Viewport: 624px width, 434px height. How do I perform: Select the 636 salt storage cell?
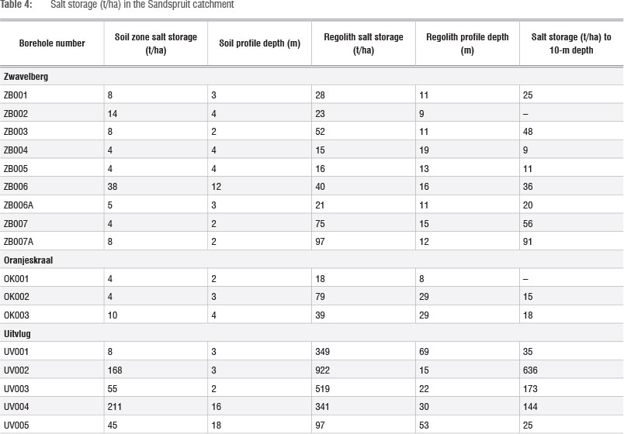coord(532,370)
